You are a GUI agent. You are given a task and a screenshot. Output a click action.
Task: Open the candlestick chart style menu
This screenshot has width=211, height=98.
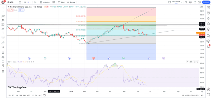35,2
